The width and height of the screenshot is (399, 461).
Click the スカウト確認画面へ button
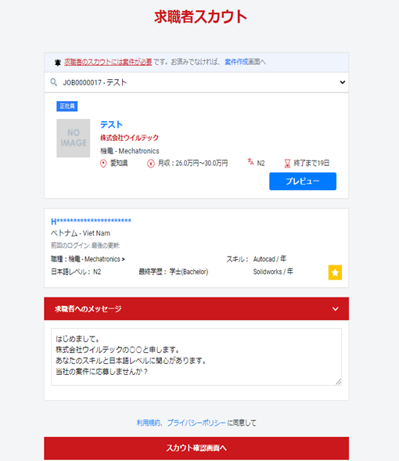[x=196, y=448]
